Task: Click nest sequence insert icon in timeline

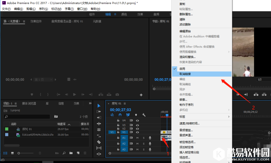Action: [x=112, y=115]
